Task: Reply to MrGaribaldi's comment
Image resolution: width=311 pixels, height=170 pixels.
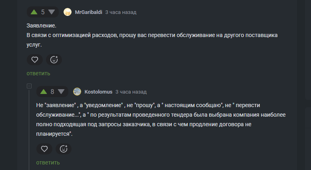Action: coord(38,73)
